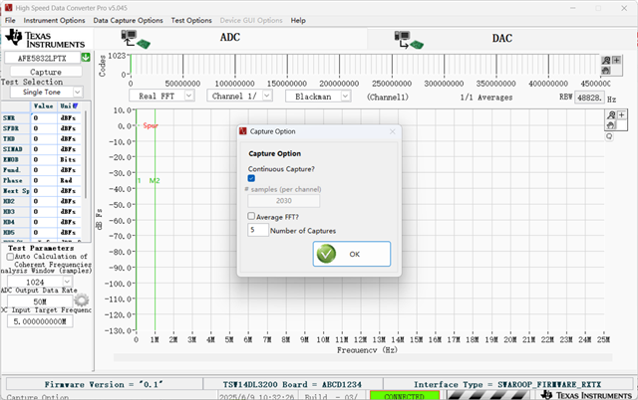Image resolution: width=638 pixels, height=400 pixels.
Task: Uncheck the Continuous Capture checkbox
Action: [x=251, y=178]
